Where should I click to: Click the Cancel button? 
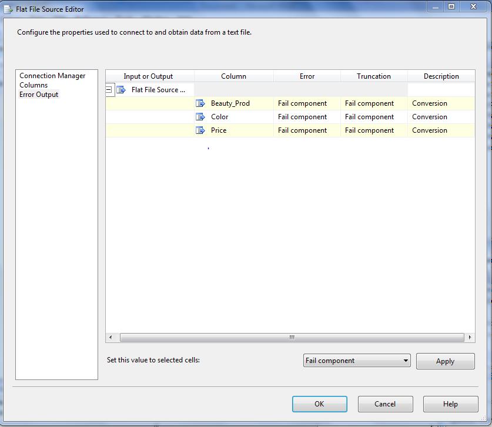tap(385, 404)
